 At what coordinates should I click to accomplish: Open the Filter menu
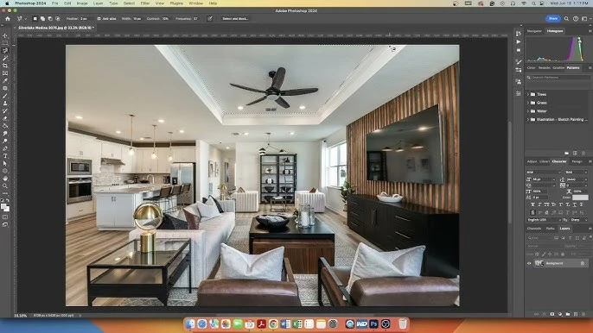pyautogui.click(x=145, y=3)
